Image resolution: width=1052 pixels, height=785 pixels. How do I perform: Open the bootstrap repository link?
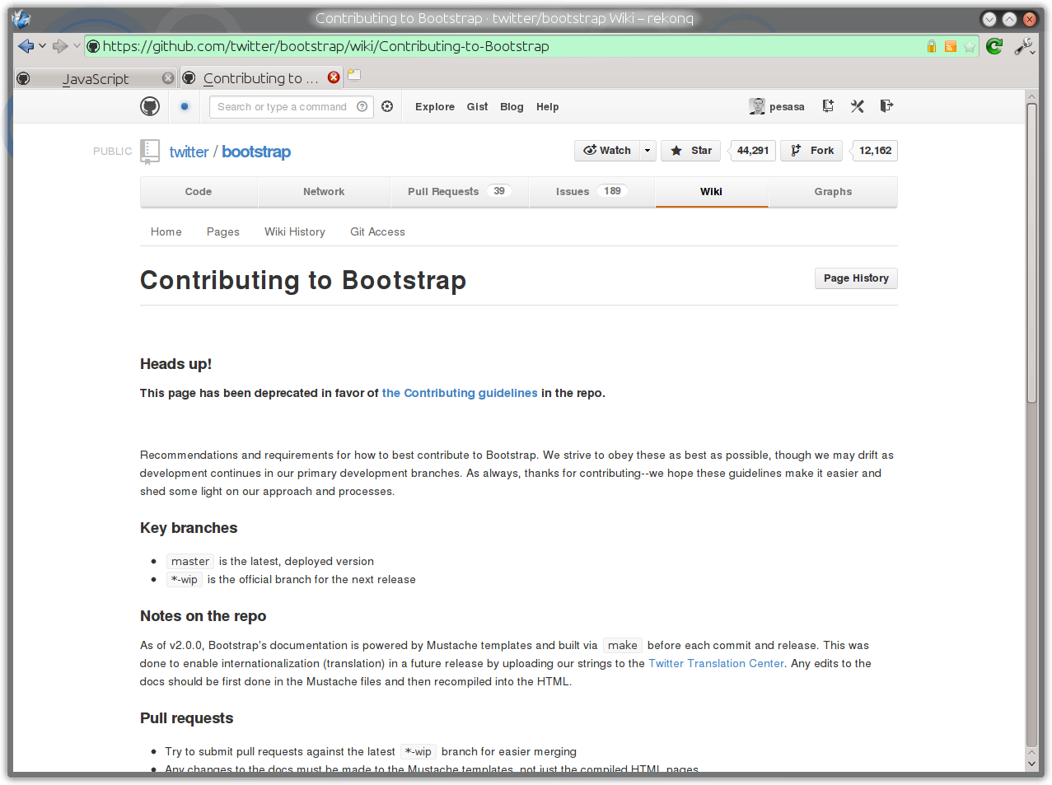pyautogui.click(x=256, y=152)
